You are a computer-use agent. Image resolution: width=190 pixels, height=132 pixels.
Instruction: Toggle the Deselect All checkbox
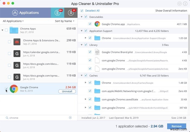(x=82, y=11)
